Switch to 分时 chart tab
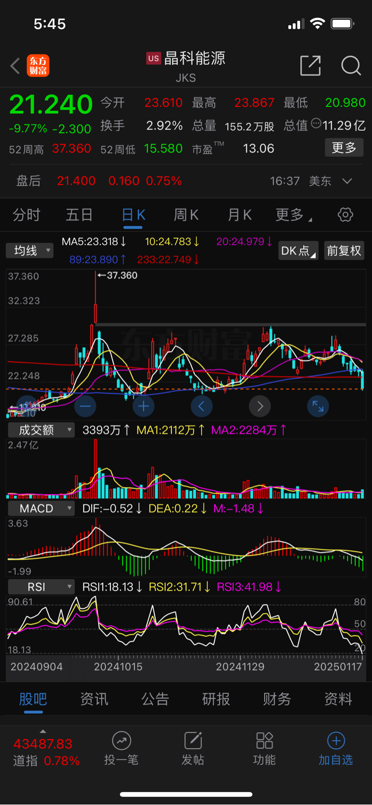The height and width of the screenshot is (805, 372). click(26, 214)
